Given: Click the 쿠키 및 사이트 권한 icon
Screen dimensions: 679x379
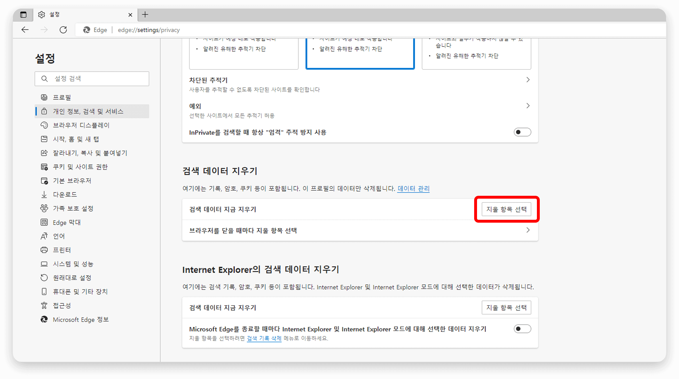Looking at the screenshot, I should [44, 167].
